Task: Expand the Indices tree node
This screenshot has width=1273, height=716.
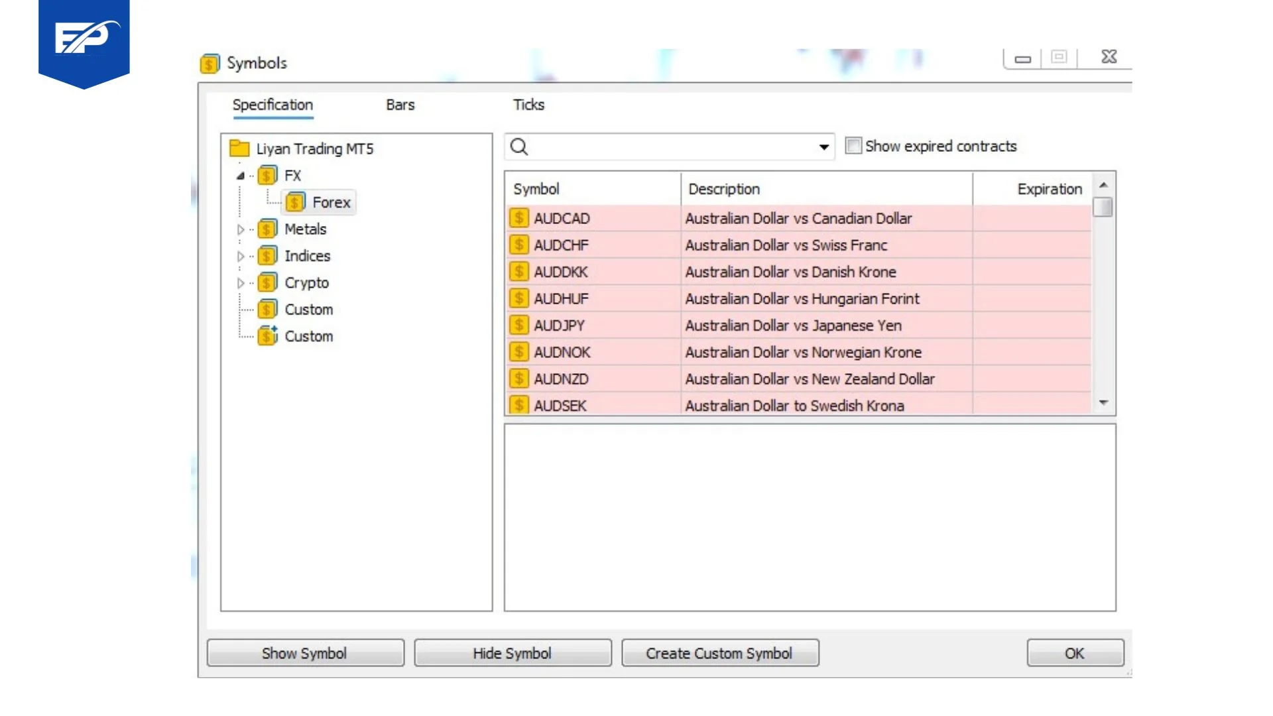Action: [x=240, y=256]
